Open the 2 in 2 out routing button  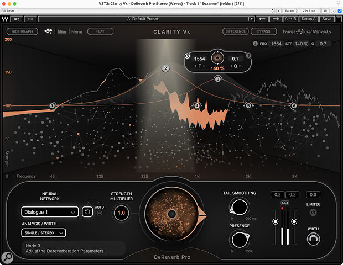pos(309,10)
